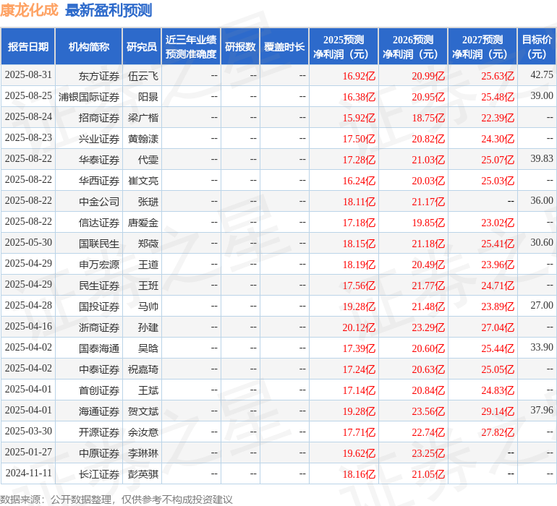
Task: Click report date 2025-01-27
Action: pos(28,452)
